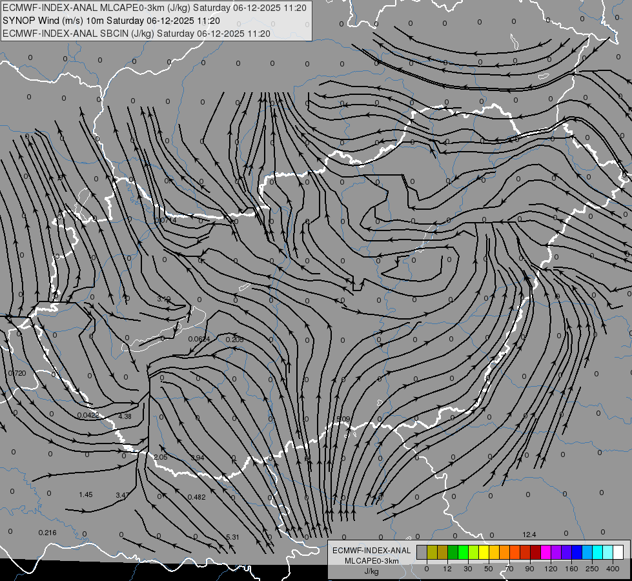Click the map value 3.10
The width and height of the screenshot is (632, 581).
(163, 299)
